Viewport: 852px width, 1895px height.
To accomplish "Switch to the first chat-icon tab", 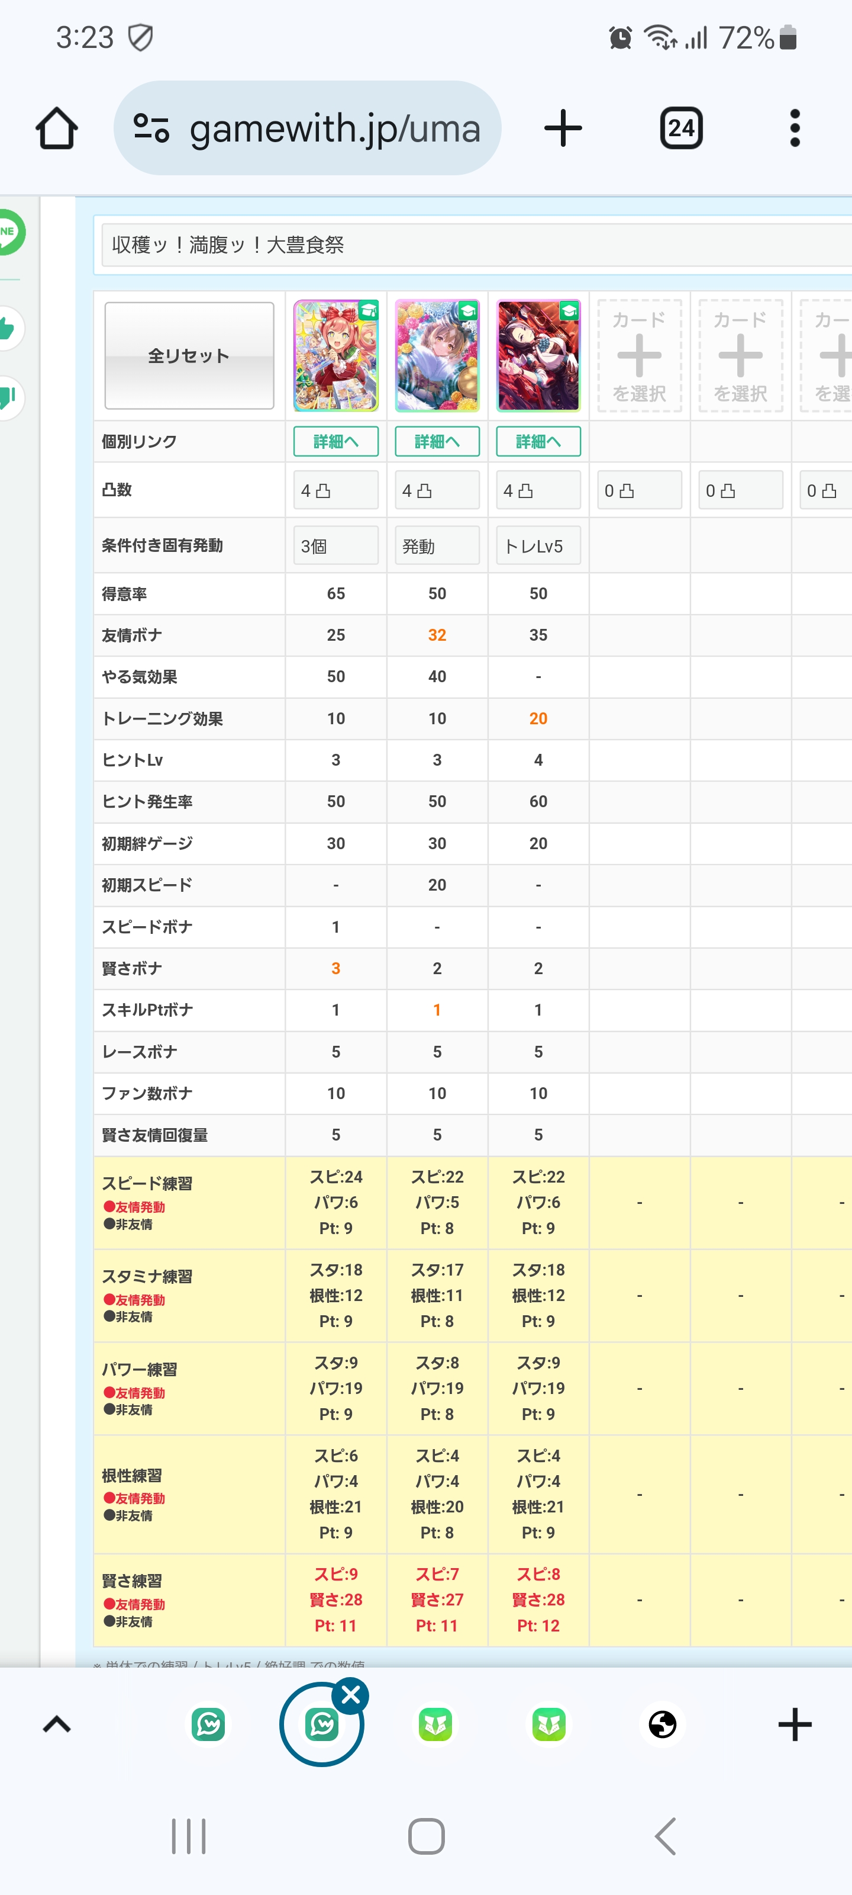I will pos(209,1724).
